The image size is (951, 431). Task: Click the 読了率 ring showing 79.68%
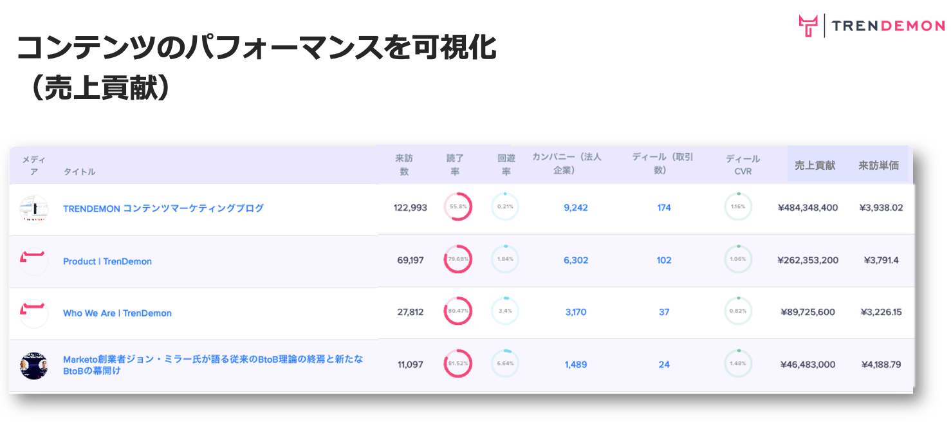[458, 260]
